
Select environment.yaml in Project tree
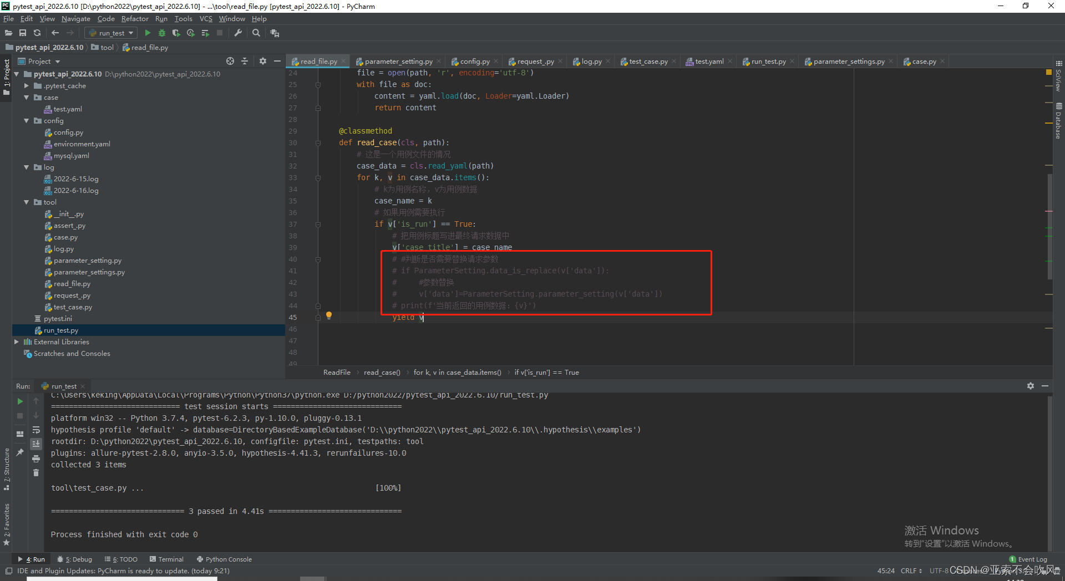[82, 144]
